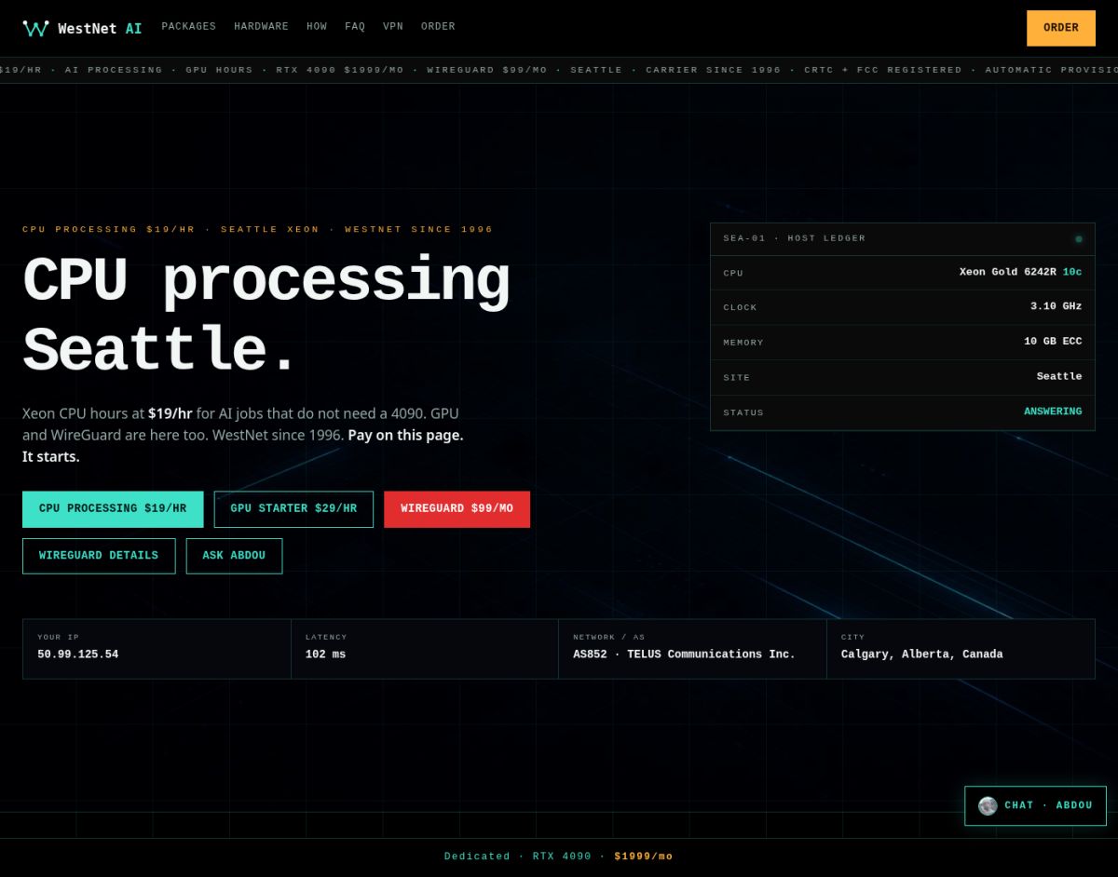
Task: Click the orange CPU Processing $19/hr tagline
Action: [257, 229]
